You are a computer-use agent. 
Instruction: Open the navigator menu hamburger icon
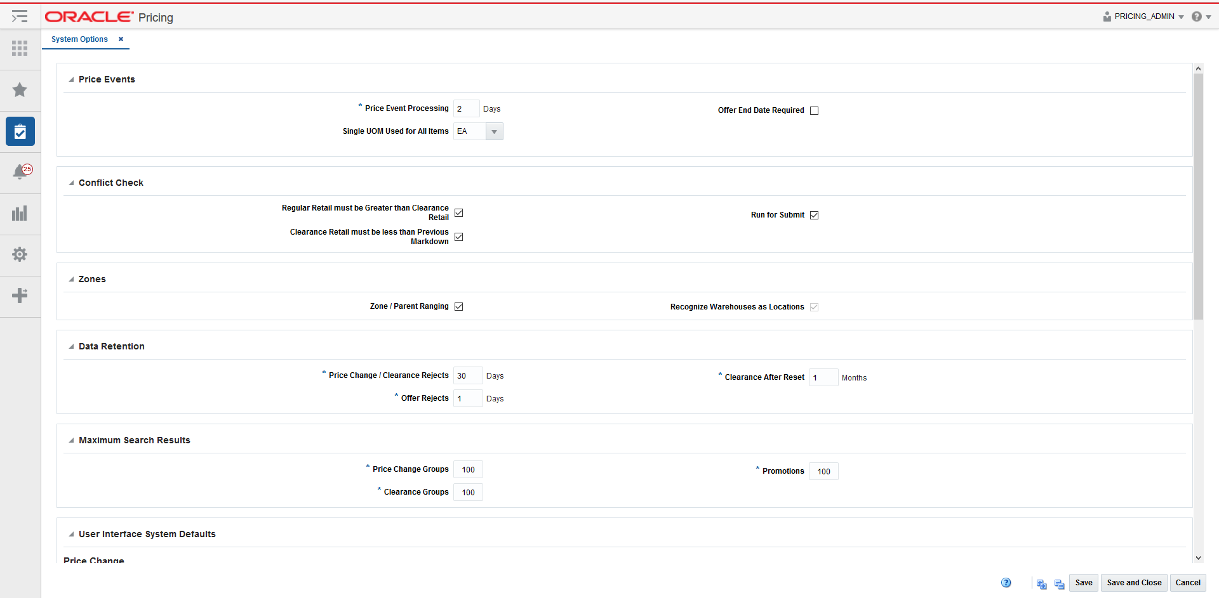pos(20,16)
